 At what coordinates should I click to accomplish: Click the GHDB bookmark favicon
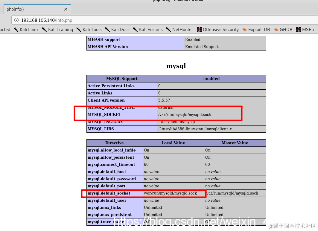(276, 30)
